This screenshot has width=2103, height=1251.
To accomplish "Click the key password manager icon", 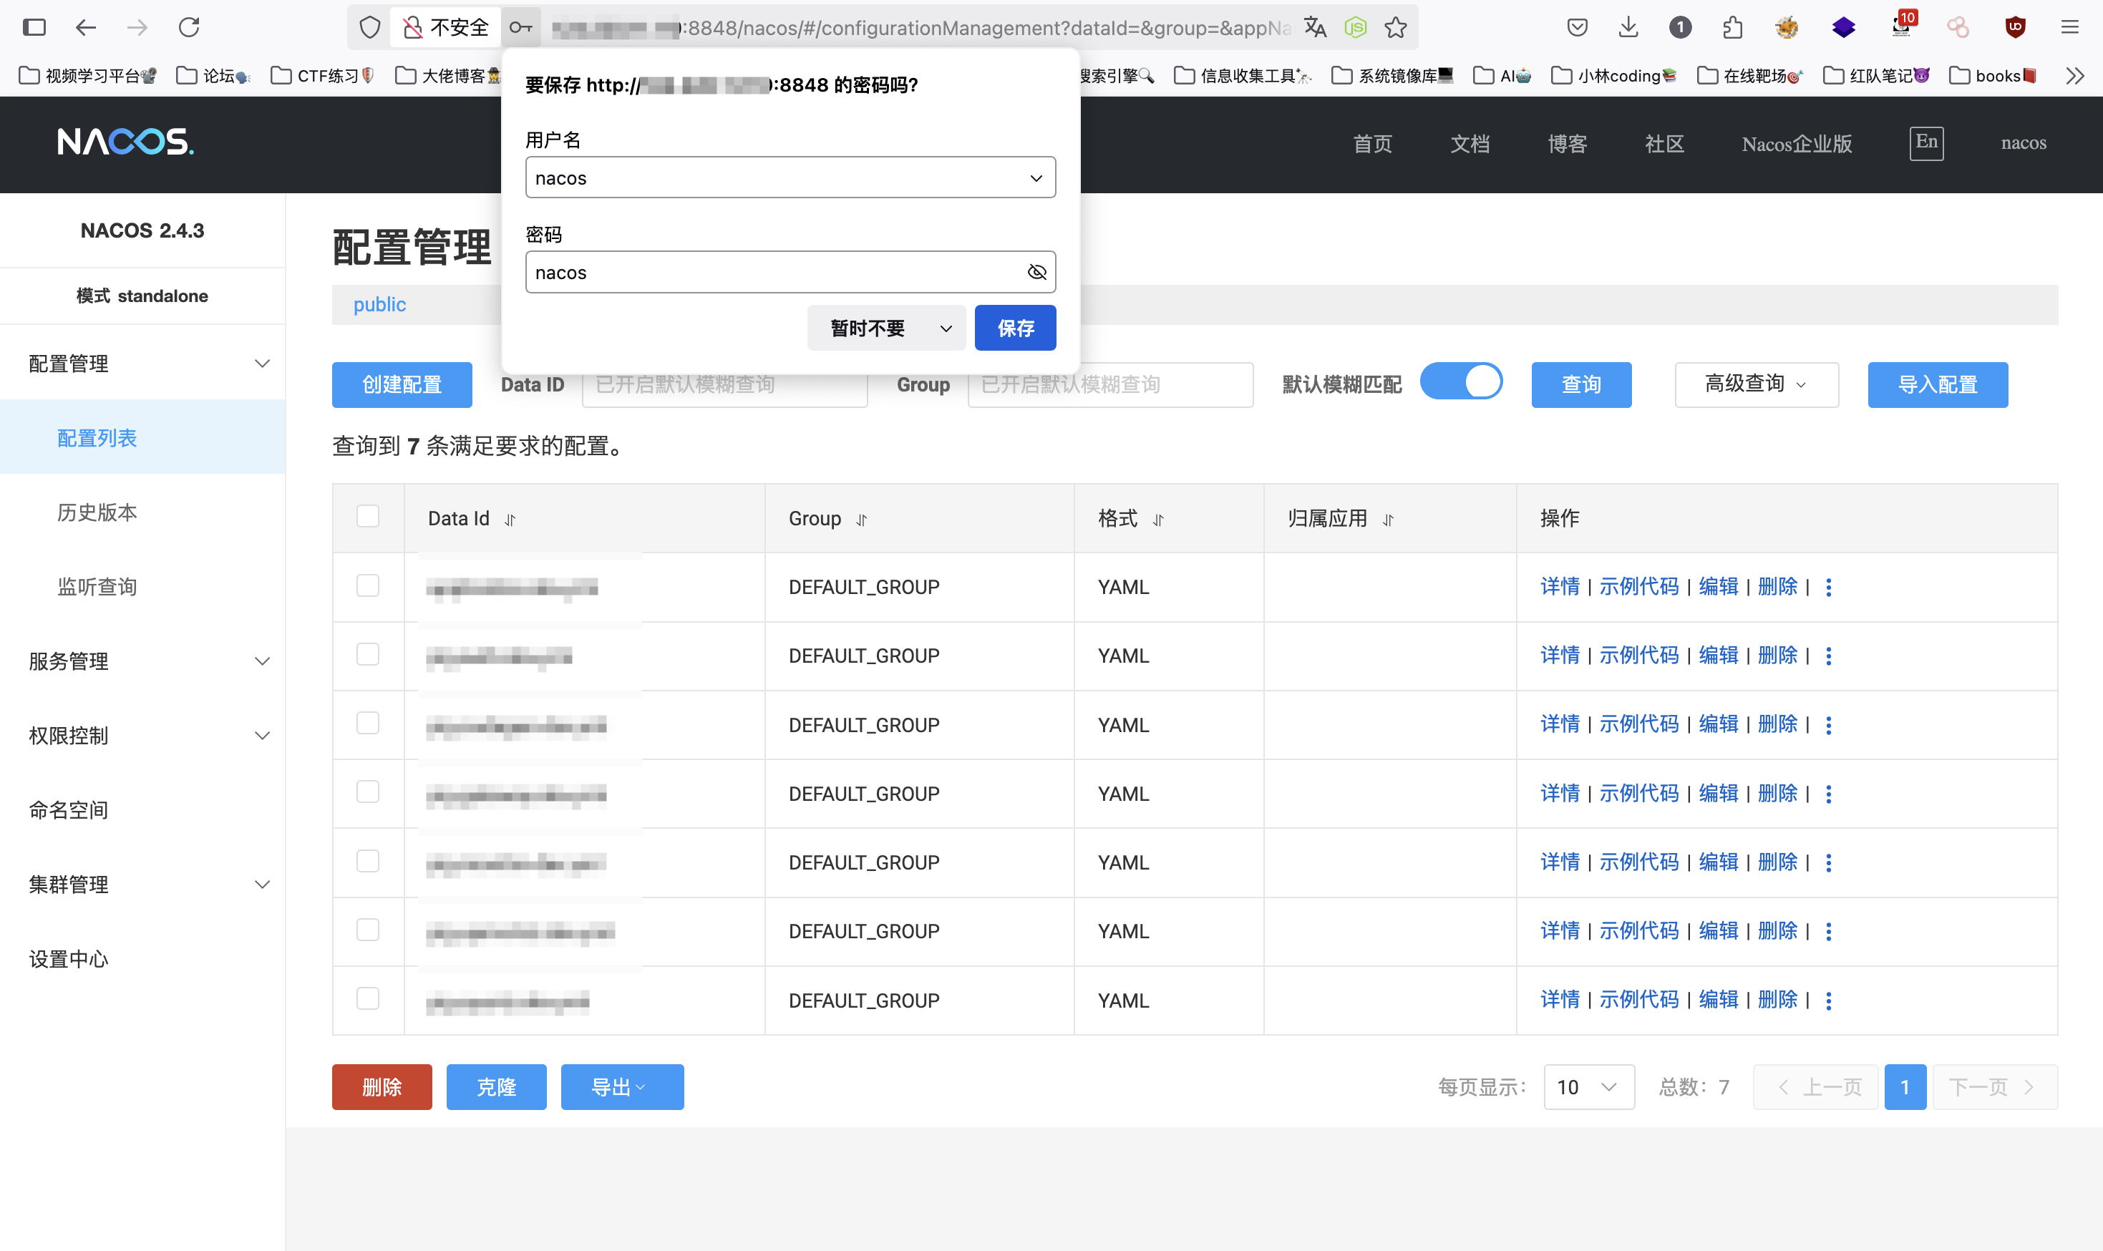I will point(521,28).
